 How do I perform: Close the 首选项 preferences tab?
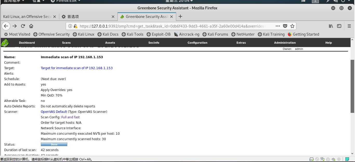coord(113,17)
